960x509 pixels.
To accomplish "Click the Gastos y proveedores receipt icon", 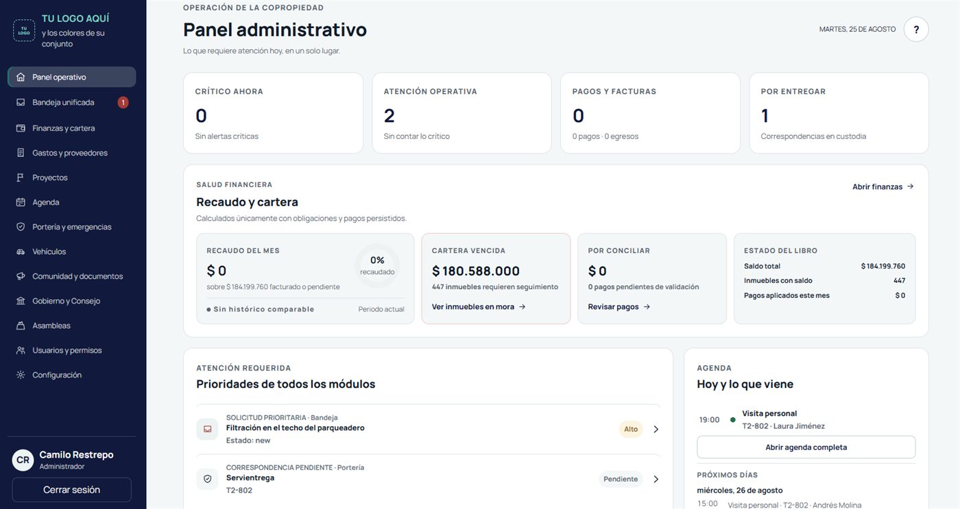I will coord(21,153).
